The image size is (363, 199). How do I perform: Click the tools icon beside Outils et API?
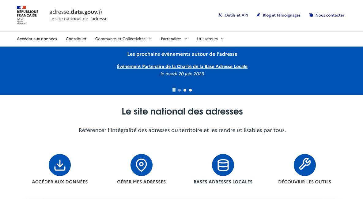pos(220,15)
